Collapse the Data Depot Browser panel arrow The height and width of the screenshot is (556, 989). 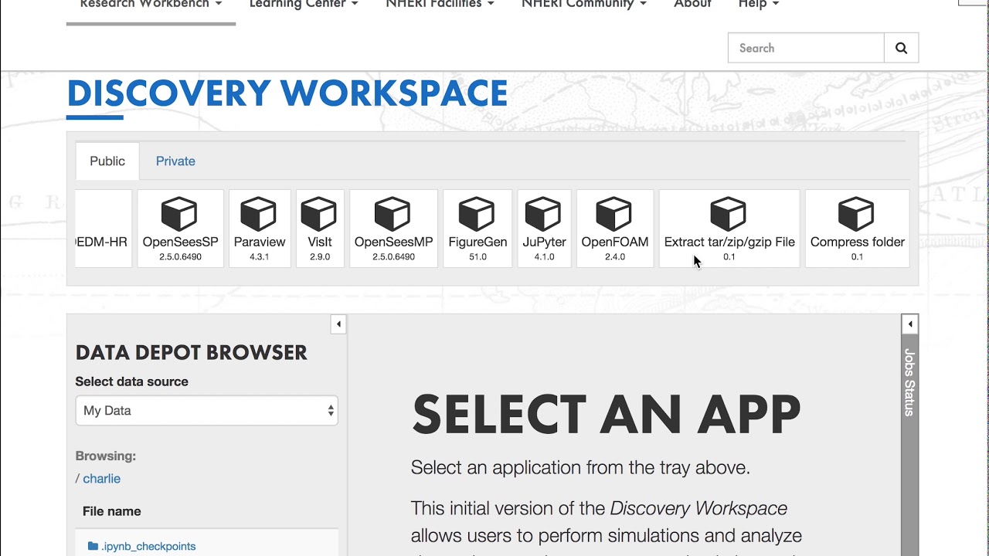tap(338, 324)
